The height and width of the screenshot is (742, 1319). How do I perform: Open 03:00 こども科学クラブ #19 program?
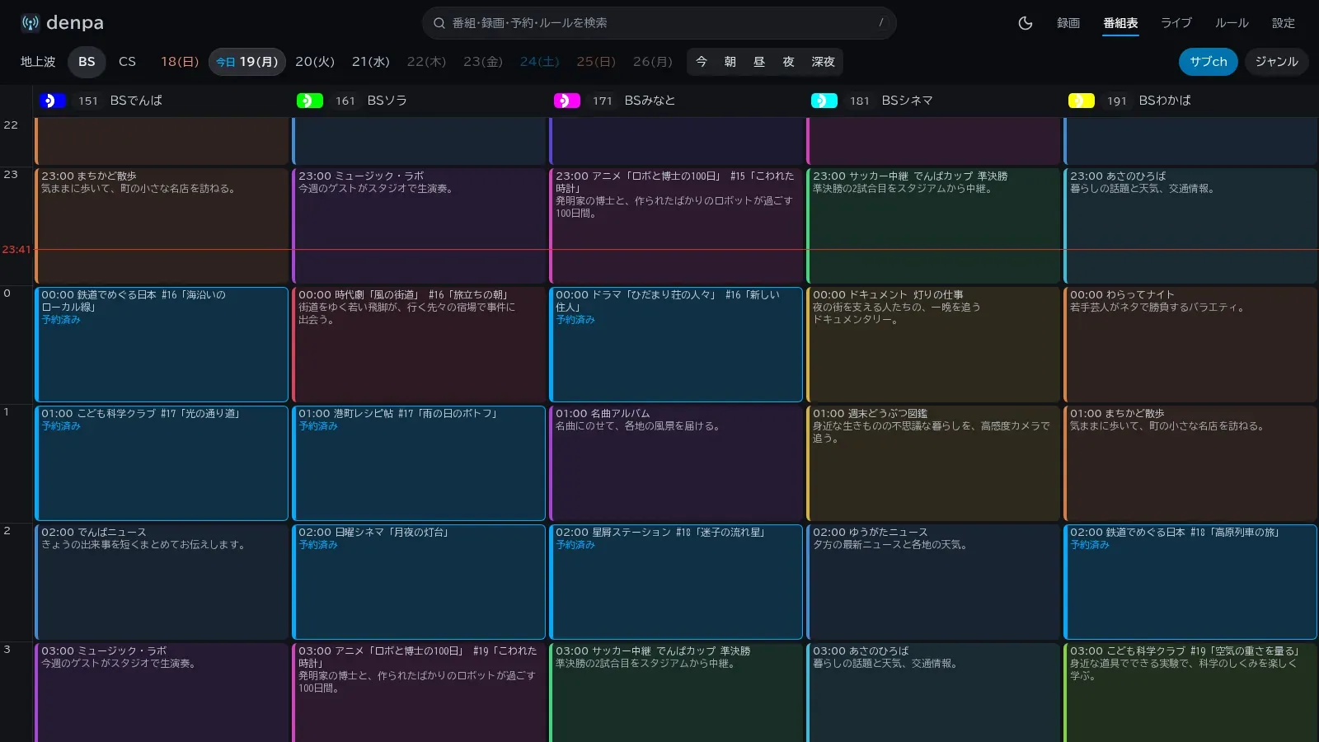point(1190,693)
